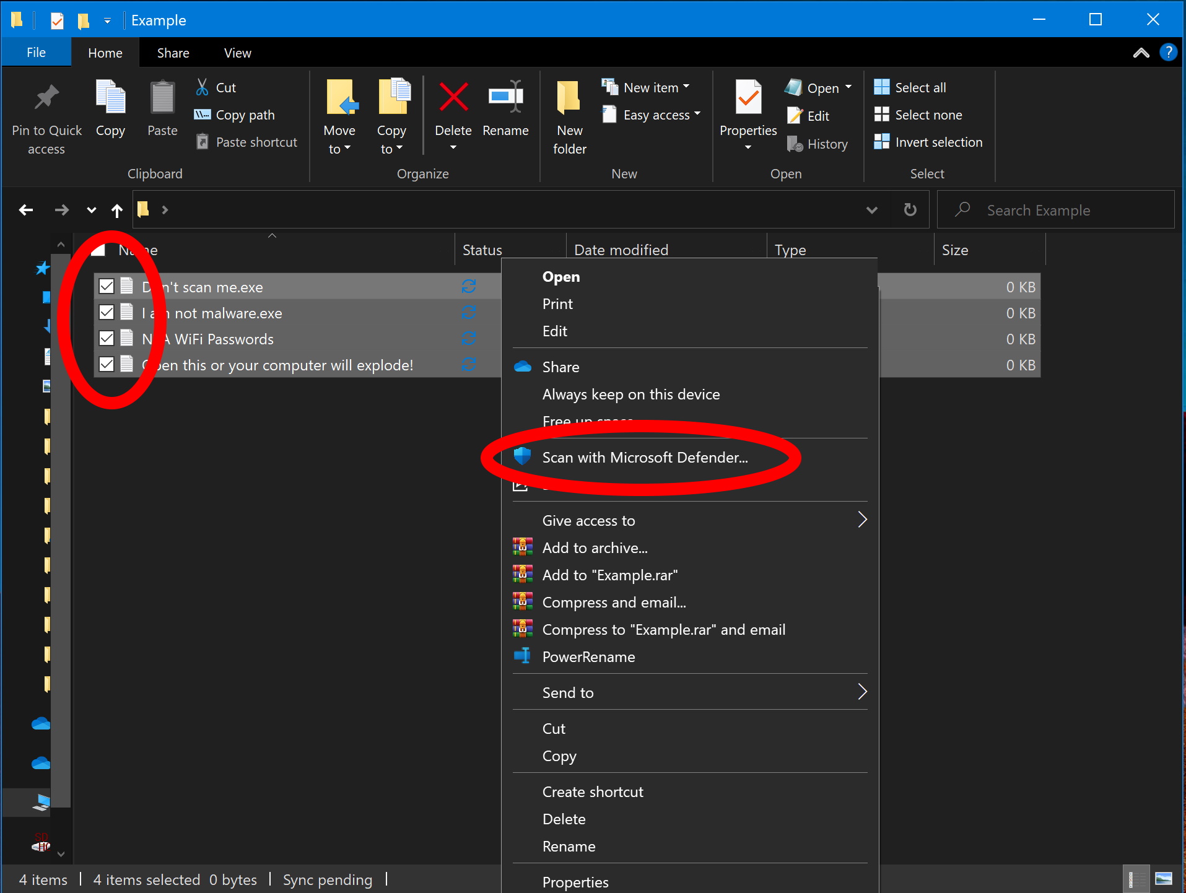Open previous locations from address bar chevron
This screenshot has height=893, width=1186.
[x=872, y=209]
